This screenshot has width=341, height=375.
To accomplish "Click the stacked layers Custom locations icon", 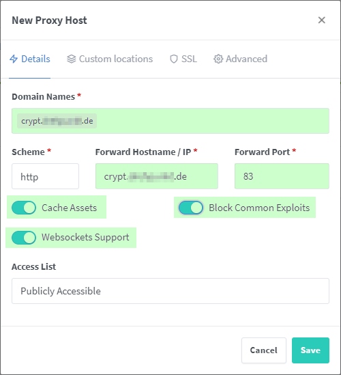I will (71, 59).
